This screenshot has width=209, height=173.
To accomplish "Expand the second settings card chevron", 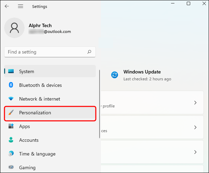I will 195,127.
